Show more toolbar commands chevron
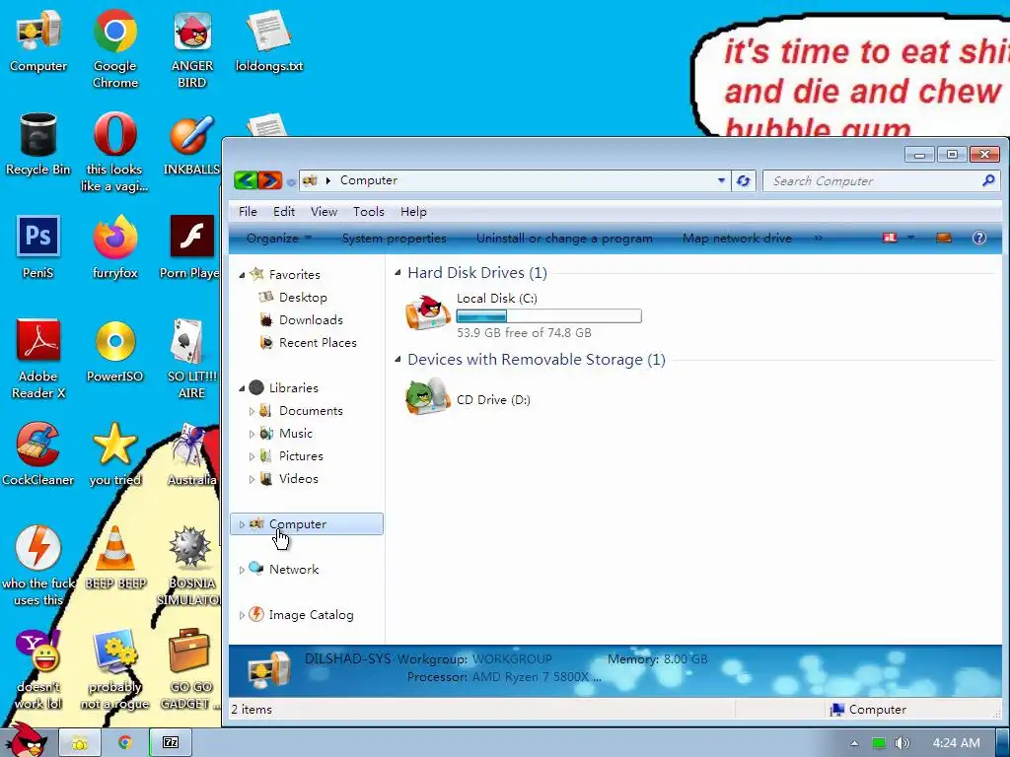The image size is (1010, 757). pos(818,239)
